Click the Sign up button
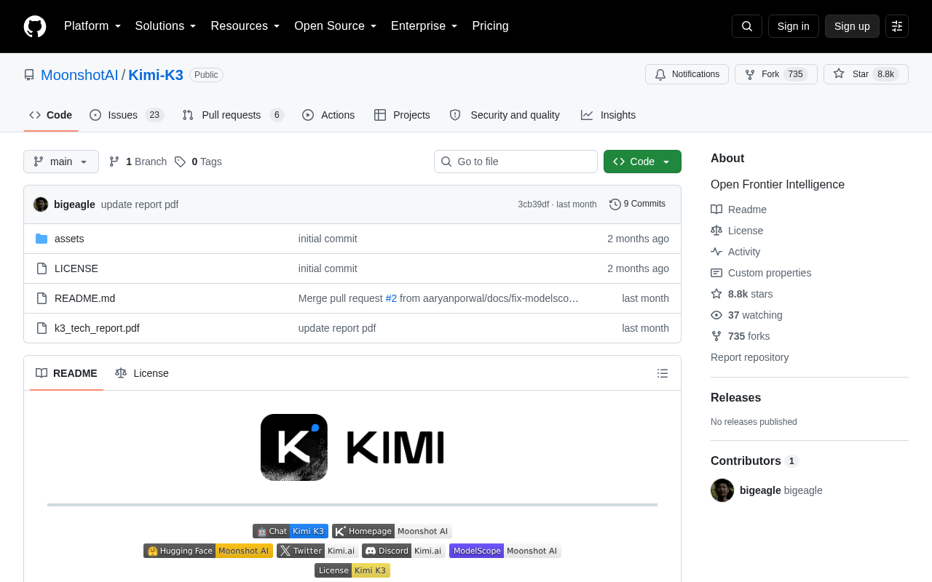 tap(852, 26)
